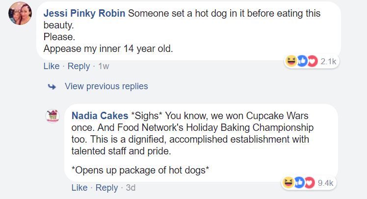
Task: Click the thumbs-up reaction on Nadia Cakes' reply
Action: [298, 183]
